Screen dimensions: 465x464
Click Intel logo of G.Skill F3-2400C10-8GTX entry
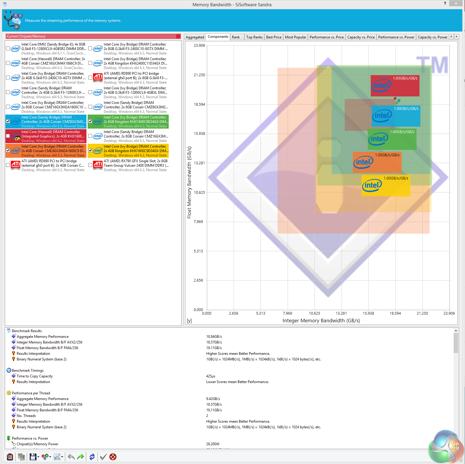[x=98, y=49]
